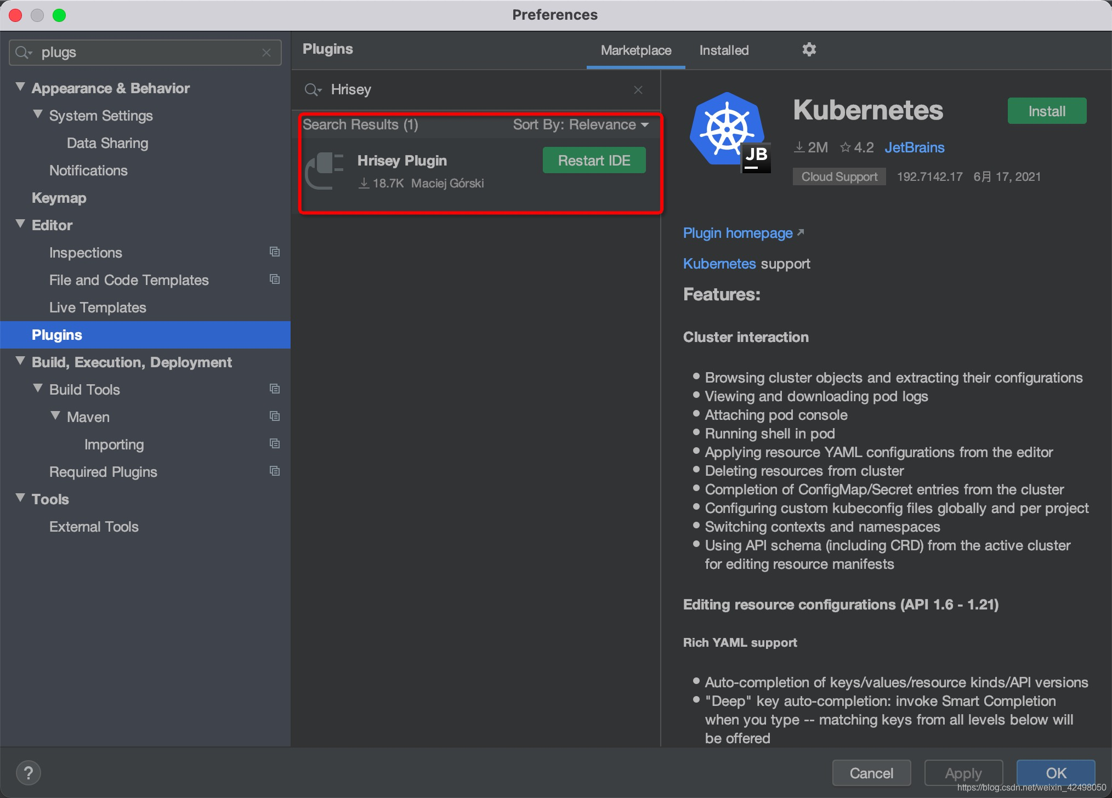Click copy icon next to Inspections

pos(275,252)
